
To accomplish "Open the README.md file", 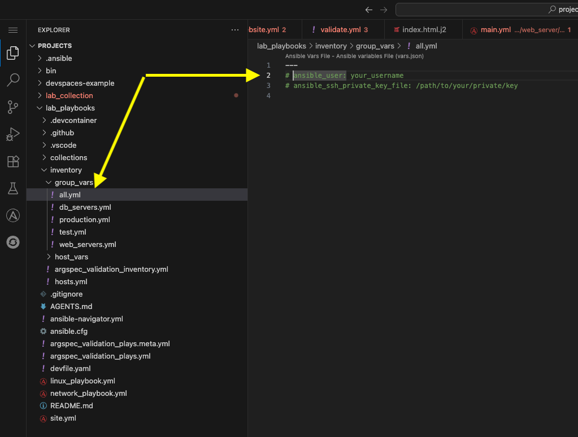I will pos(71,405).
